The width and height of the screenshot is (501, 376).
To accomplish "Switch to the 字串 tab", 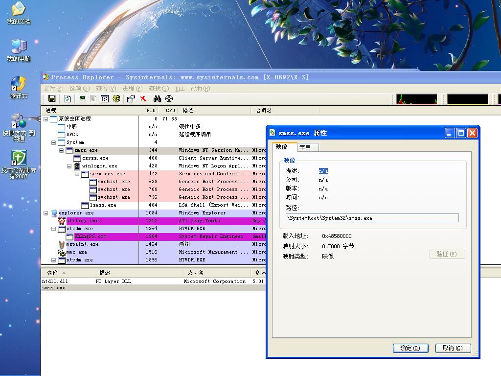I will [x=308, y=147].
